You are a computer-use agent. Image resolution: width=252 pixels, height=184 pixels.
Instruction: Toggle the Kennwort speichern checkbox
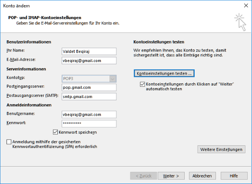pos(55,132)
